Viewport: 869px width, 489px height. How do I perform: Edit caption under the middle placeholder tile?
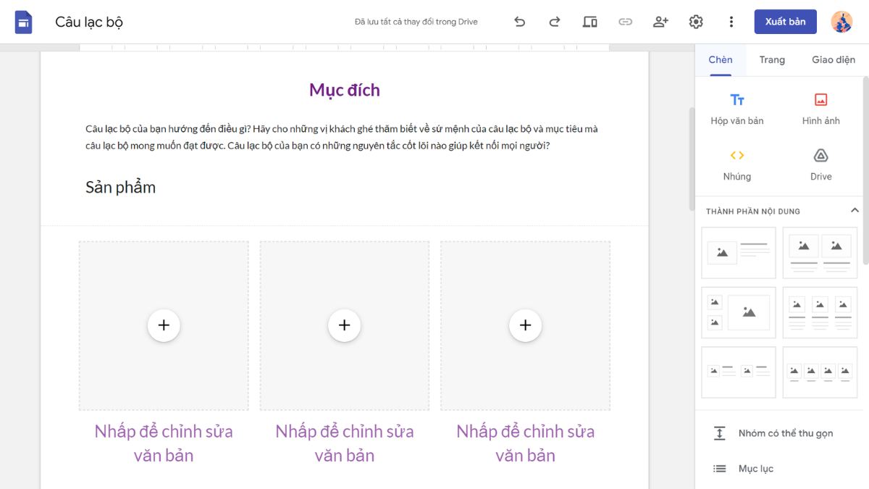[x=345, y=443]
